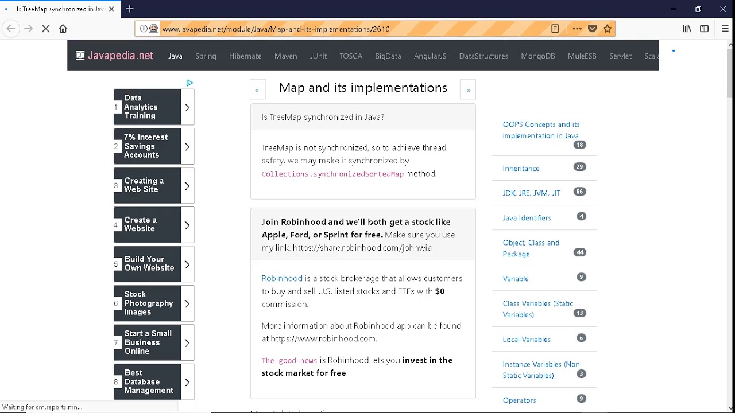Open Build Your Own Website ad arrow
Screen dimensions: 735x413
tap(187, 264)
